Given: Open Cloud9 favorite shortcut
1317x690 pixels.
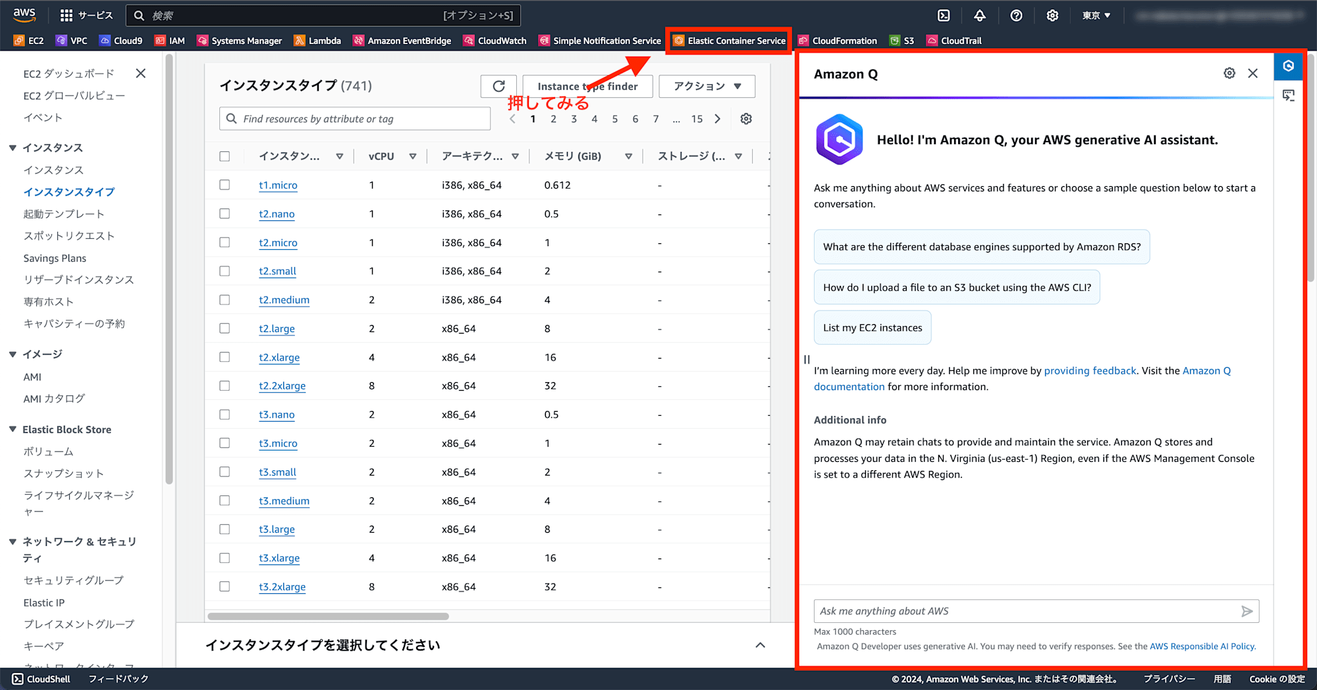Looking at the screenshot, I should (x=121, y=41).
